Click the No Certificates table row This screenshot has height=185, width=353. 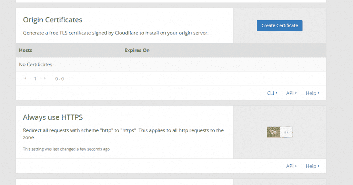36,64
